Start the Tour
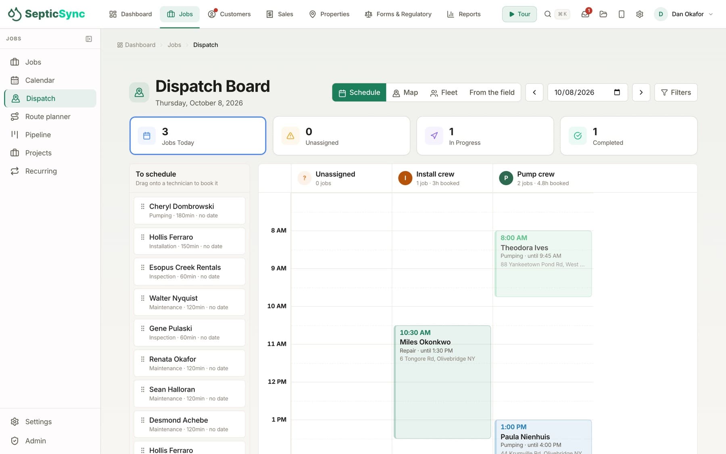 519,14
